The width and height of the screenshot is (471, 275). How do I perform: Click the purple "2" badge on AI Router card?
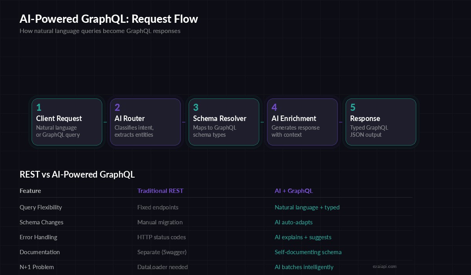(x=117, y=107)
